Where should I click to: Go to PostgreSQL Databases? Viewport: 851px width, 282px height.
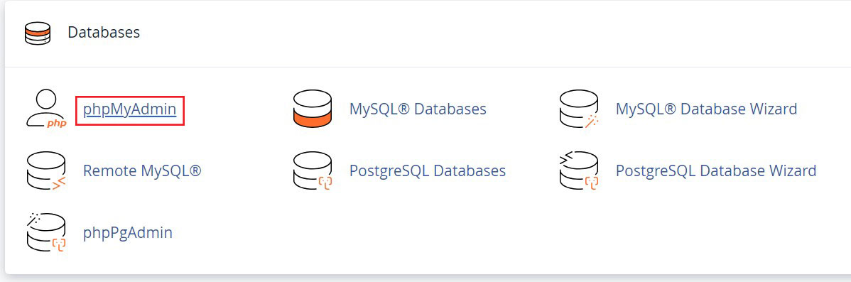tap(428, 171)
